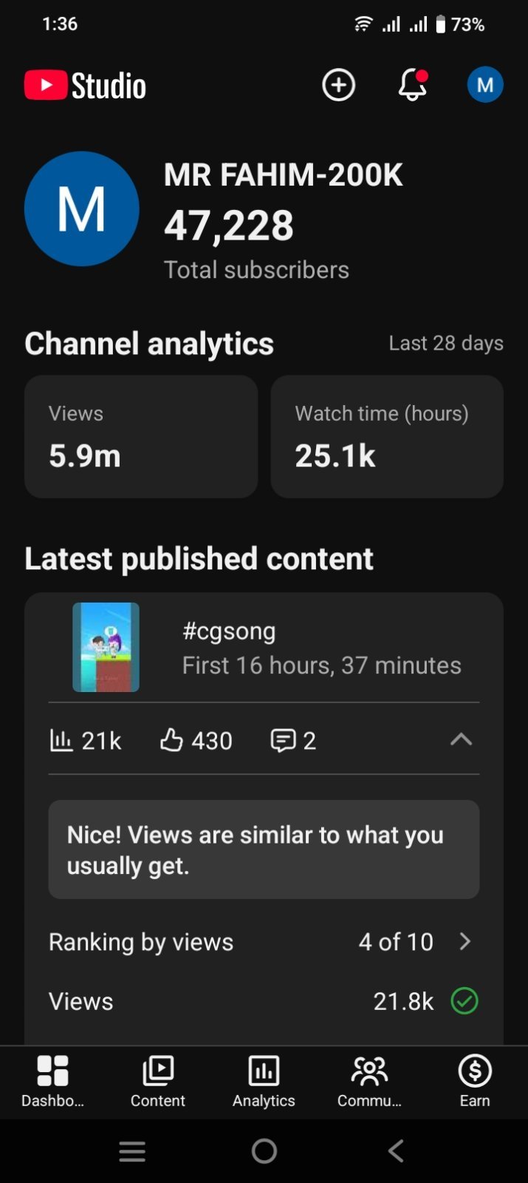Open the Watch time hours card

coord(387,436)
